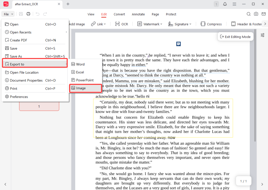268x190 pixels.
Task: Open the hamburger menu icon
Action: 234,4
